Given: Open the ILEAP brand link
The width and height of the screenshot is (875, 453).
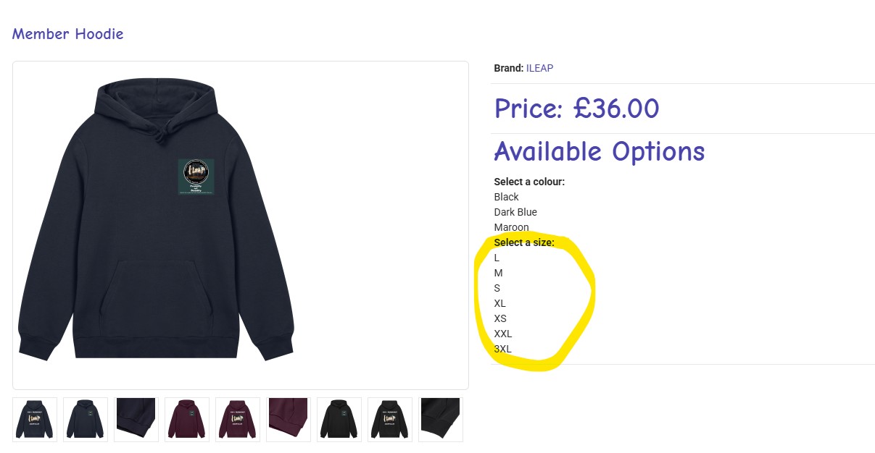Looking at the screenshot, I should click(539, 68).
